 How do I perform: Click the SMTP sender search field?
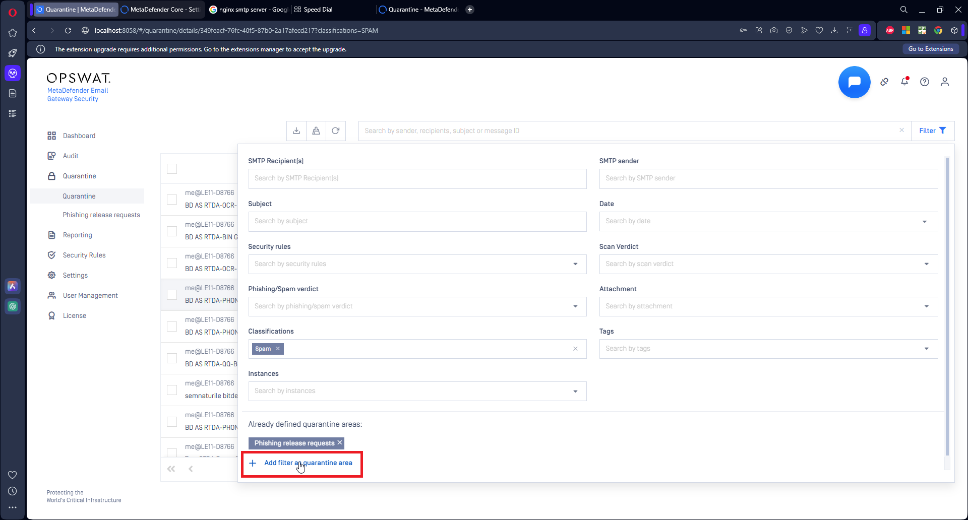768,178
